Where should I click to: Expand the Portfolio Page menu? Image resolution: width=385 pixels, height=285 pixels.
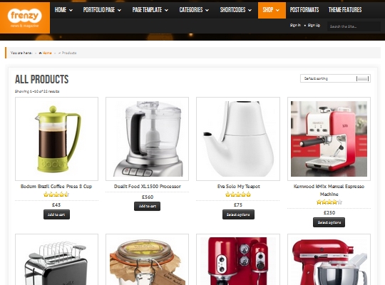pos(102,10)
